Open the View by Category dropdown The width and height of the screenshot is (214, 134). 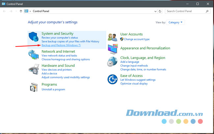pos(175,22)
